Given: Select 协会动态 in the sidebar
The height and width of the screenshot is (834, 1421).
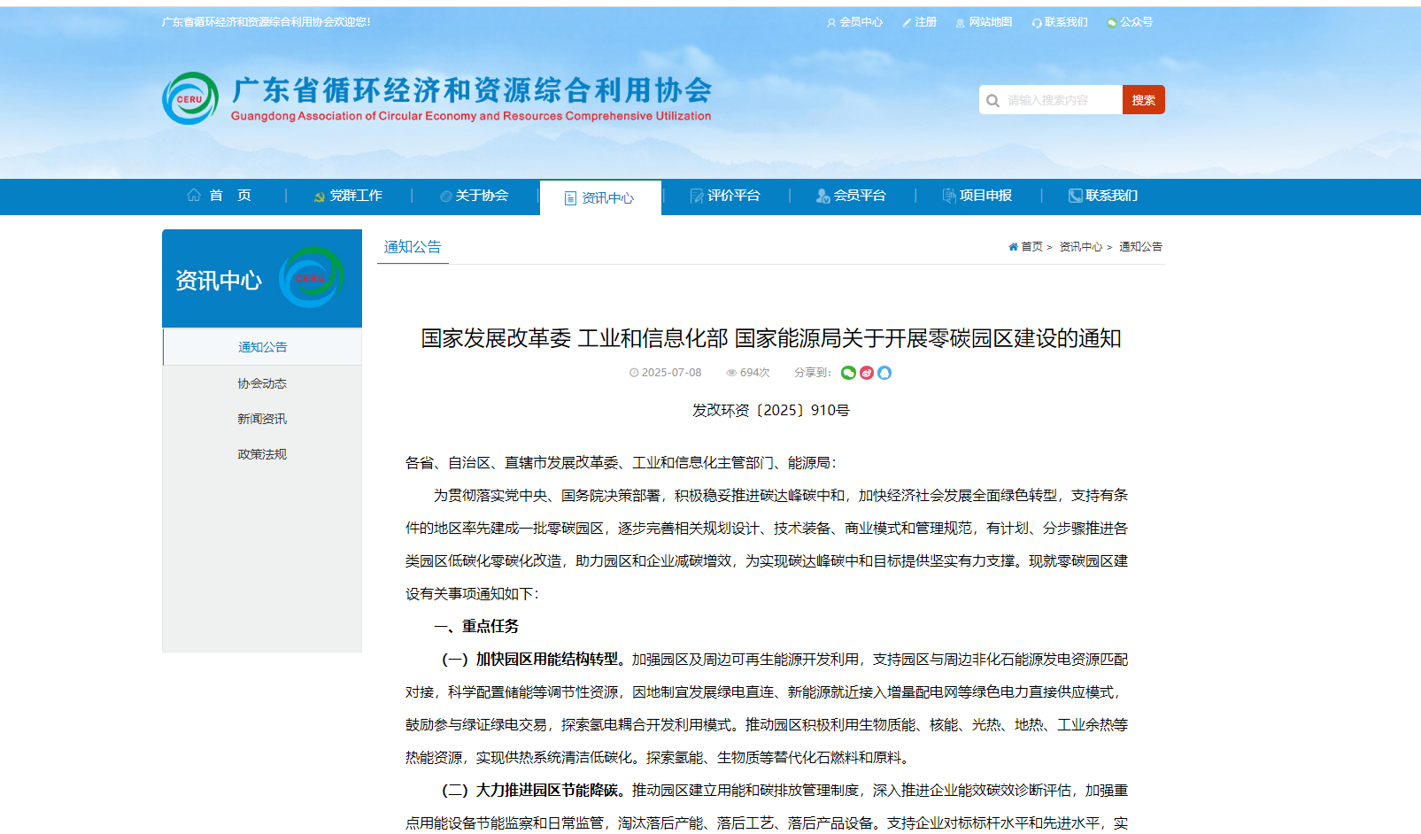Looking at the screenshot, I should [x=262, y=383].
